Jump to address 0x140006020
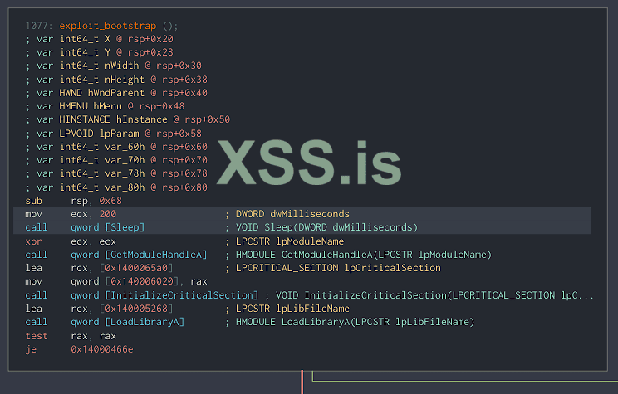This screenshot has width=618, height=394. pos(142,282)
